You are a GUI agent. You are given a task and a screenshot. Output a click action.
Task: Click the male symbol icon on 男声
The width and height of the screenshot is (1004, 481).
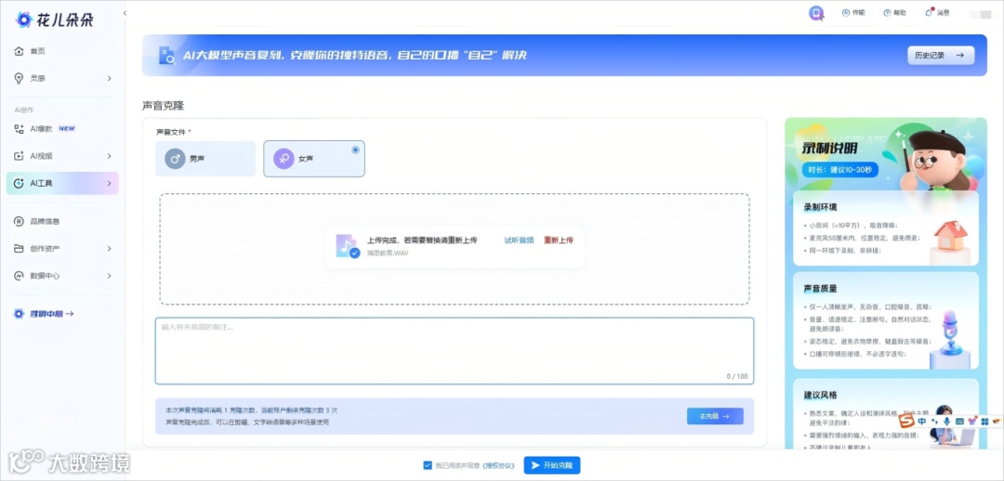175,159
